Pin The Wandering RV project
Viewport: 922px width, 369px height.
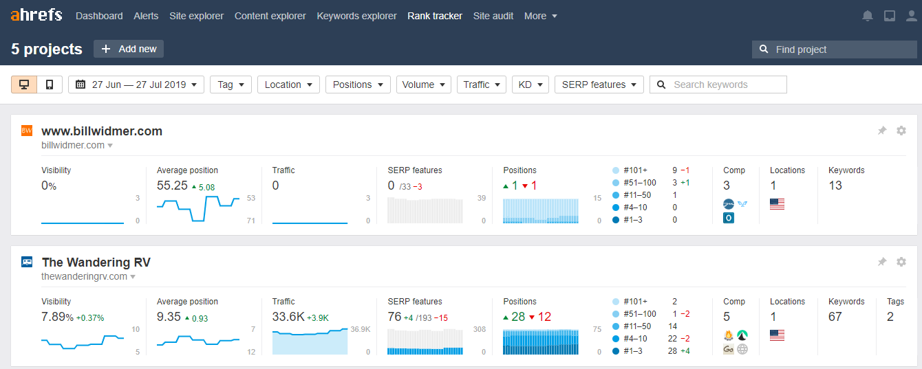(882, 262)
